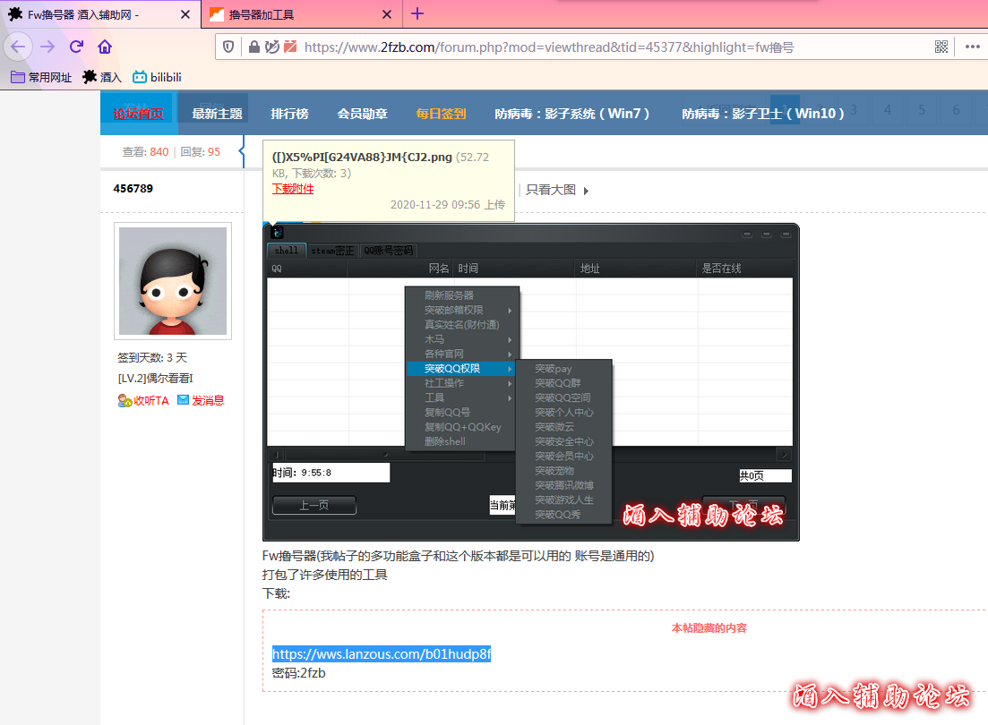The image size is (988, 725).
Task: Open the 酒入 bookmark
Action: point(102,78)
